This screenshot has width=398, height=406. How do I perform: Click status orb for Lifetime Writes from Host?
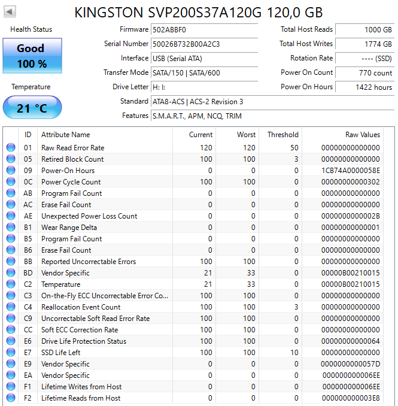coord(11,387)
